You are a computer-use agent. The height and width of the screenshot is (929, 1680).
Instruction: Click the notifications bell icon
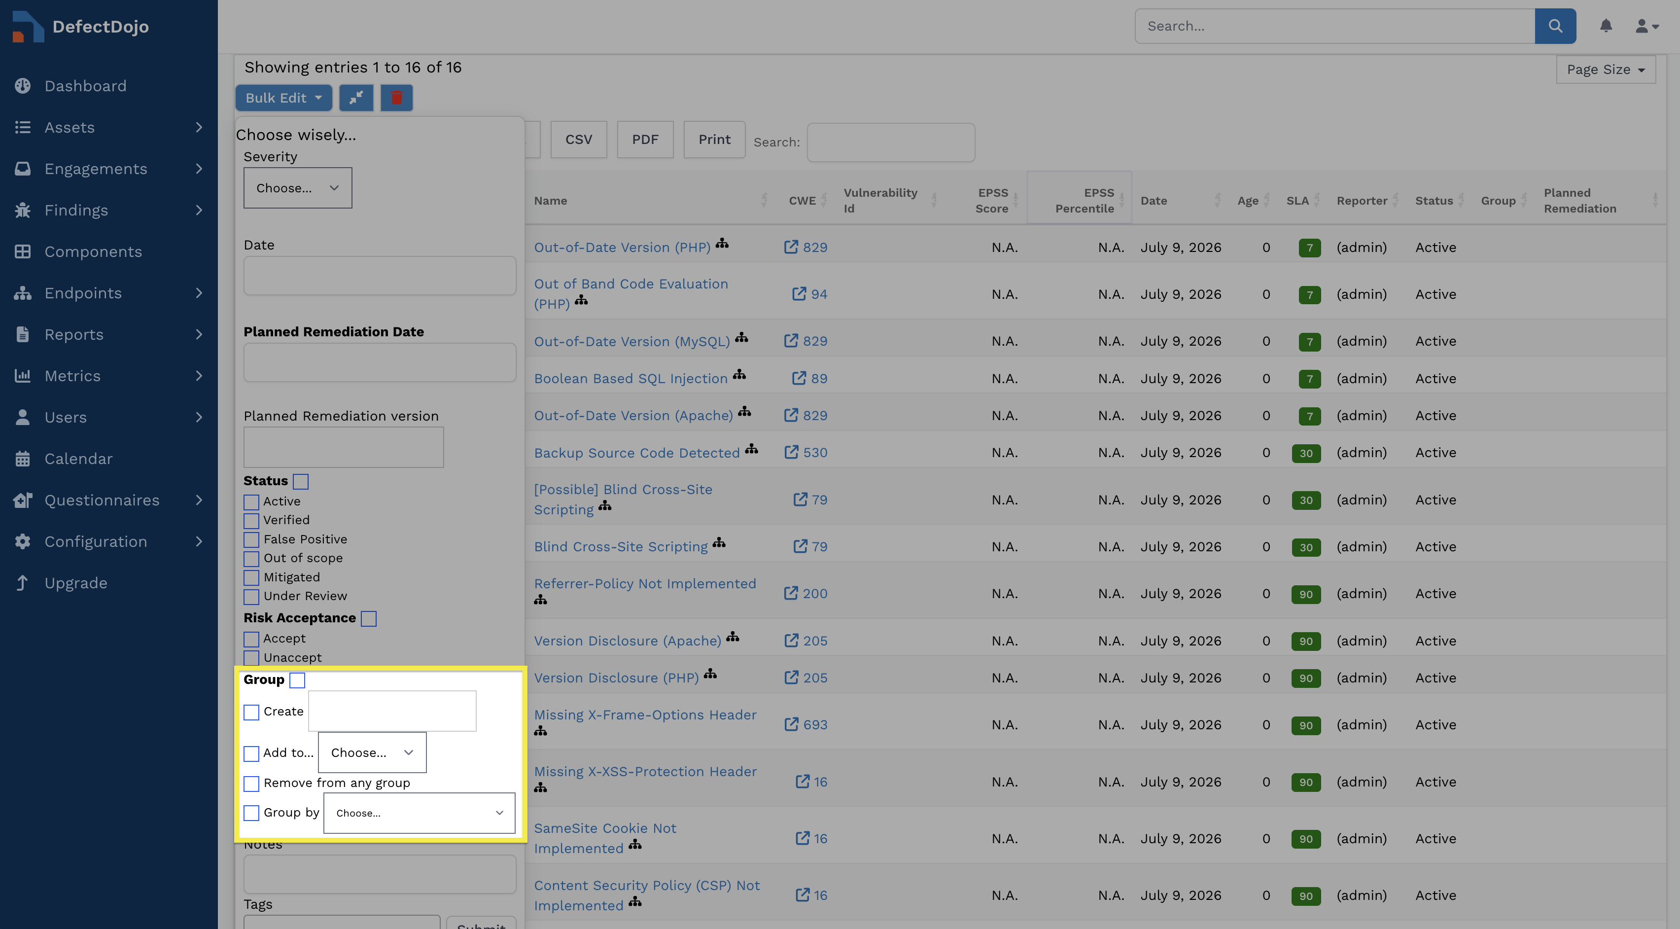coord(1606,26)
